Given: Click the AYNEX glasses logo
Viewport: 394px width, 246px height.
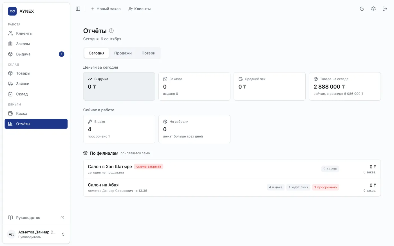Looking at the screenshot, I should tap(12, 11).
